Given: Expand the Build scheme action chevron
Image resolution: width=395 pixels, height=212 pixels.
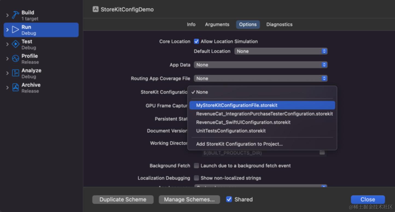Looking at the screenshot, I should [7, 15].
